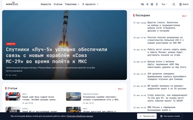Open news about модернизируют Ту-214 для S7
Screen dimensions: 193x120
[167, 98]
